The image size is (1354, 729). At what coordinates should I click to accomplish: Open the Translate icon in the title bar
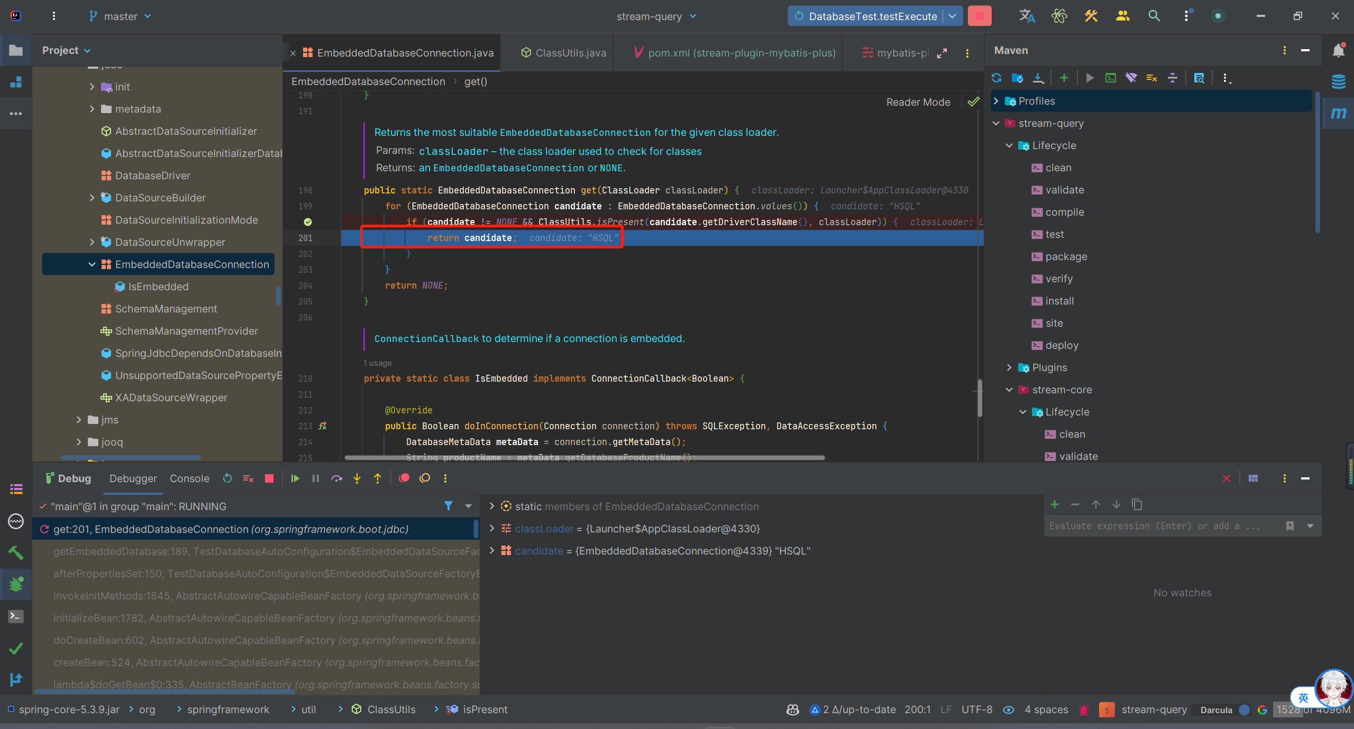tap(1027, 16)
